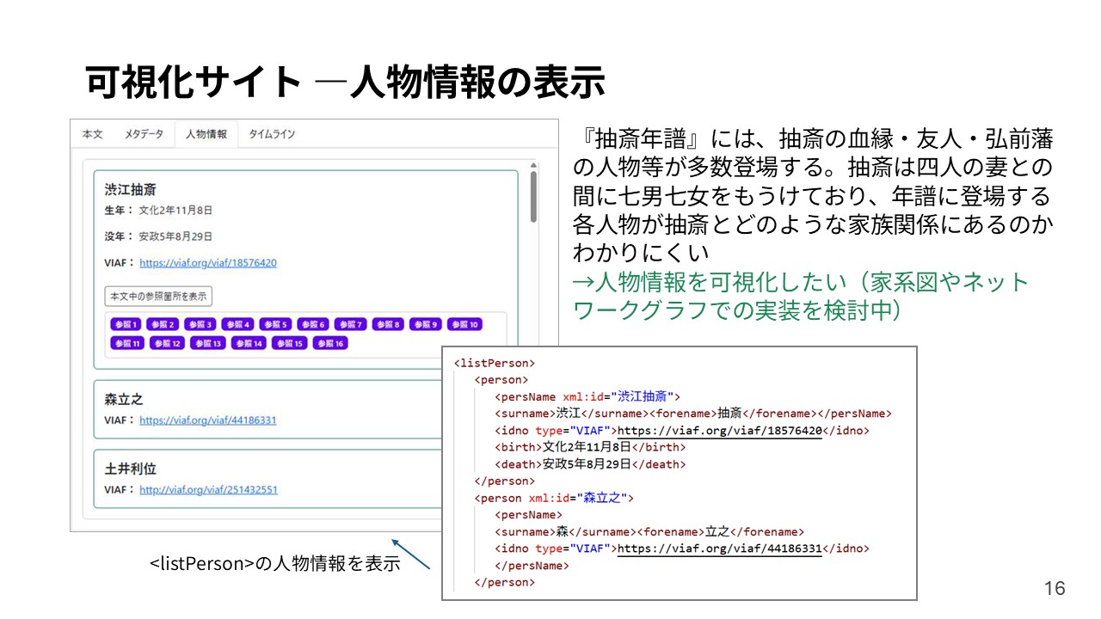Click the person list scrollbar thumb
Viewport: 1101px width, 619px height.
coord(533,196)
